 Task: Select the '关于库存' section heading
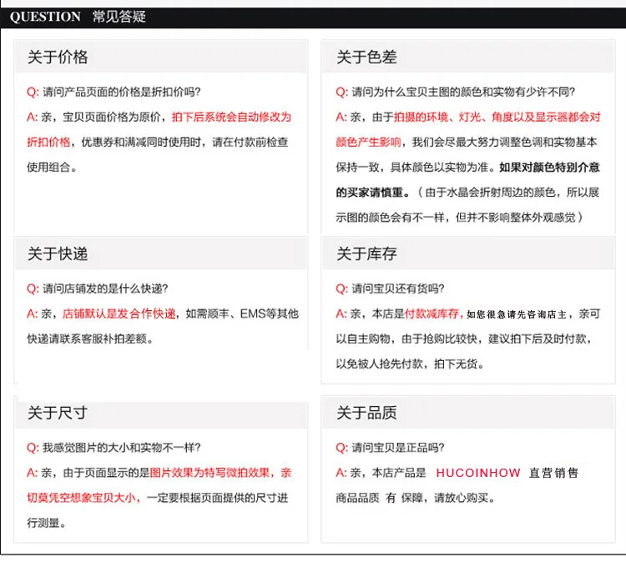point(366,254)
